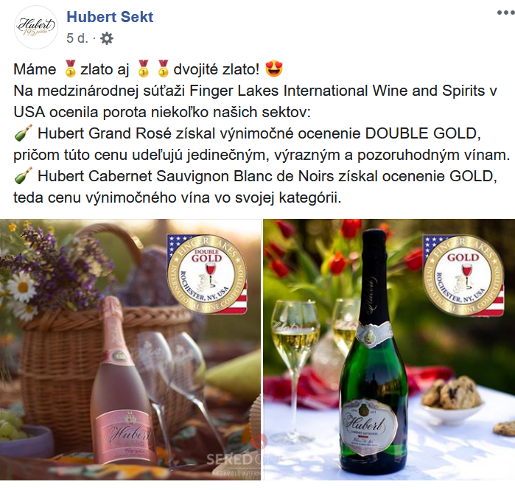The height and width of the screenshot is (490, 515).
Task: Click the green Hubert bottle label
Action: [367, 427]
